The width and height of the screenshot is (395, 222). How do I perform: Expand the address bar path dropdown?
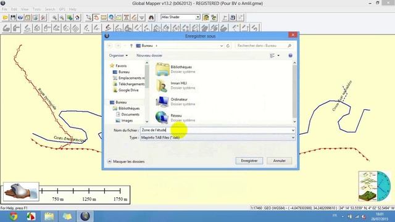click(222, 46)
